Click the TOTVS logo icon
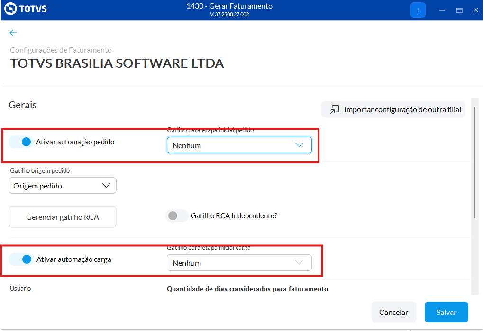Screen dimensions: 483x331 click(x=10, y=9)
